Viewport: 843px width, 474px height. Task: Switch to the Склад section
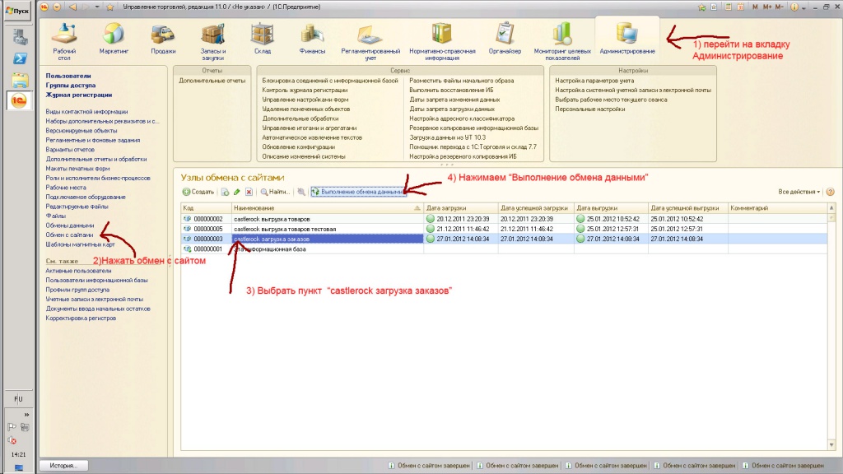pyautogui.click(x=263, y=39)
